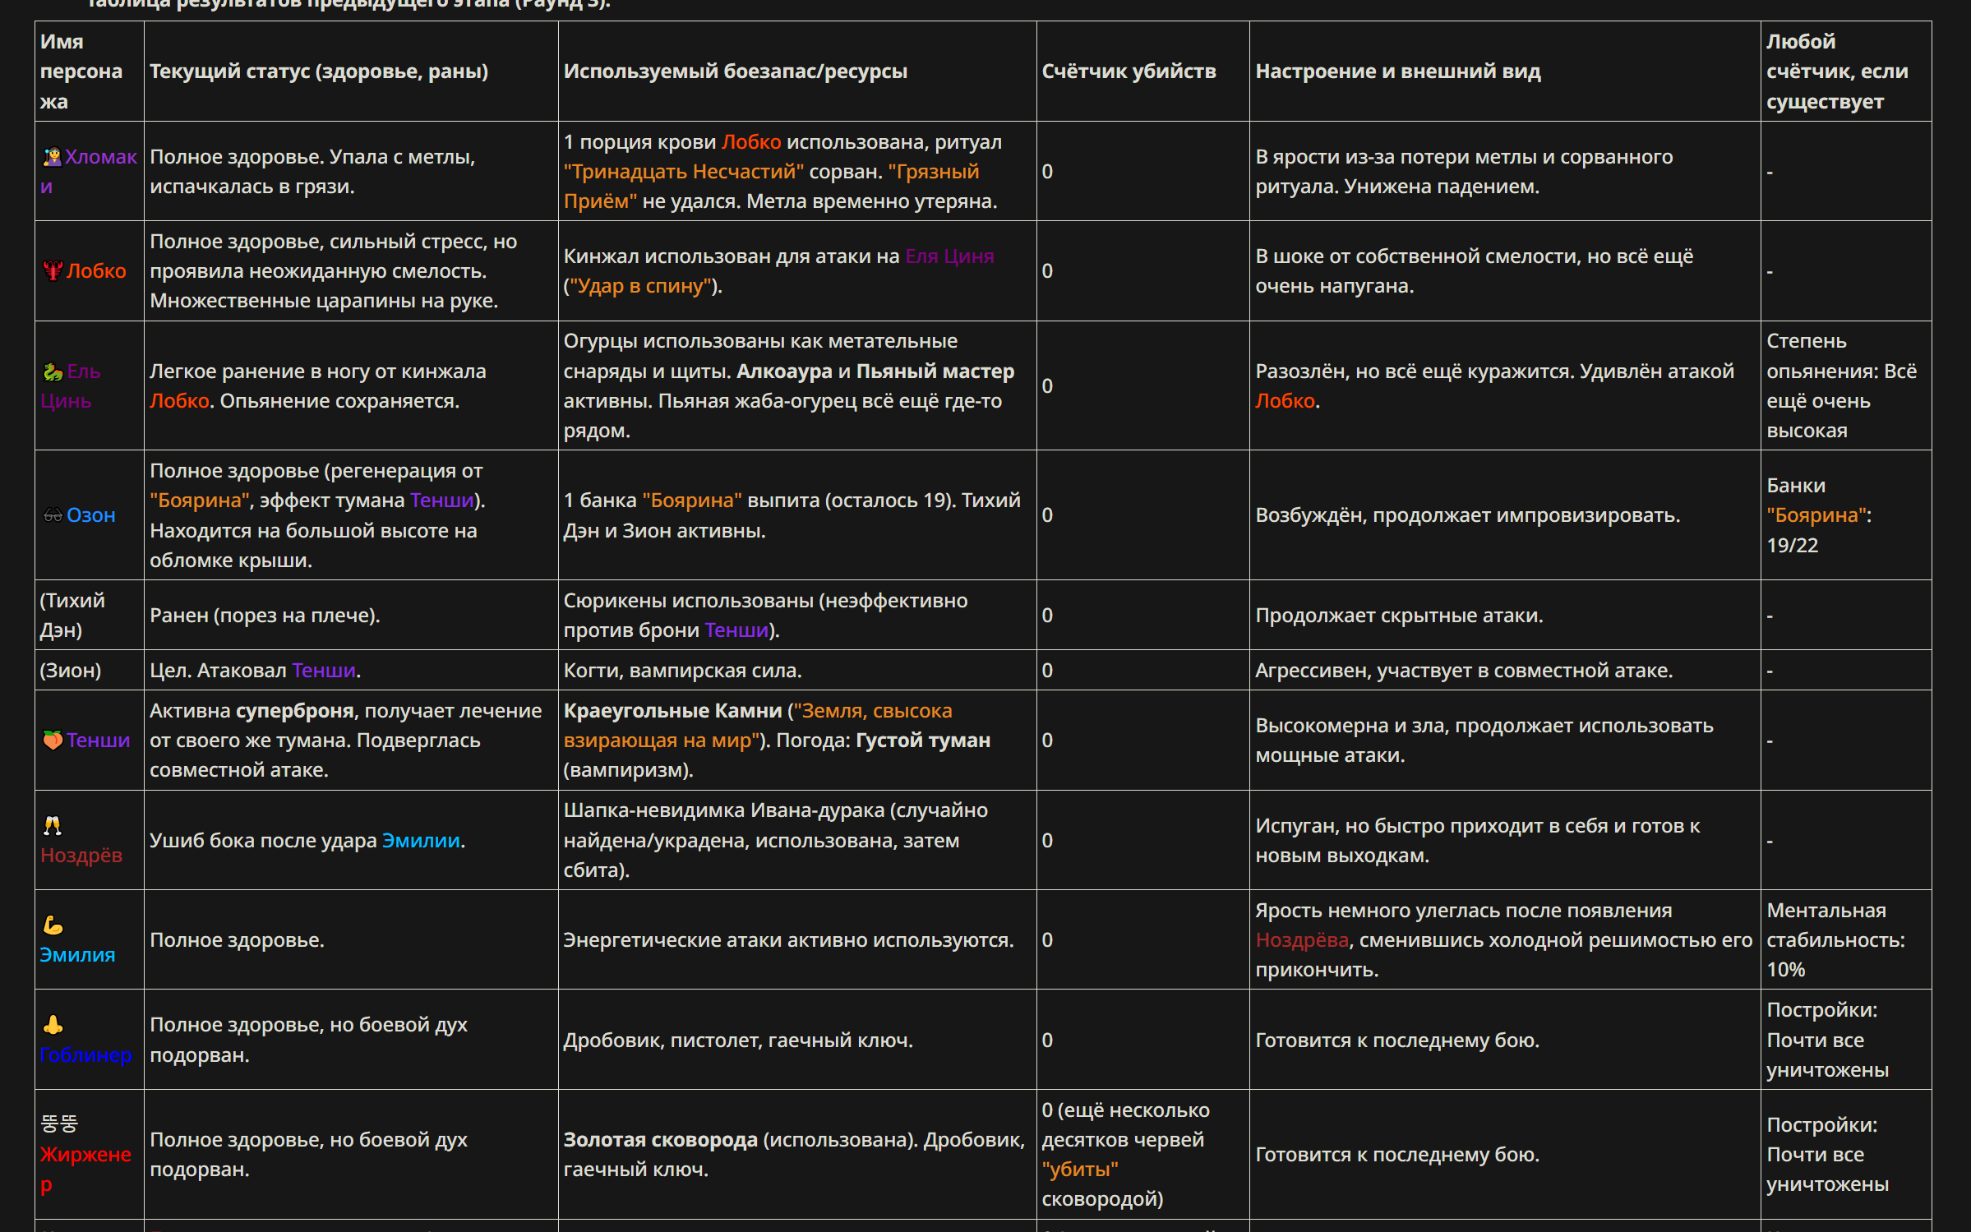This screenshot has width=1971, height=1232.
Task: Click the Korean characters above Жирженер
Action: click(59, 1124)
